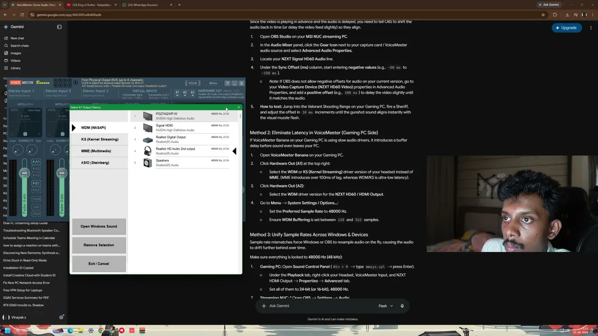Toggle A3 bus routing on Stereo Input 1
The width and height of the screenshot is (598, 336).
coord(36,176)
